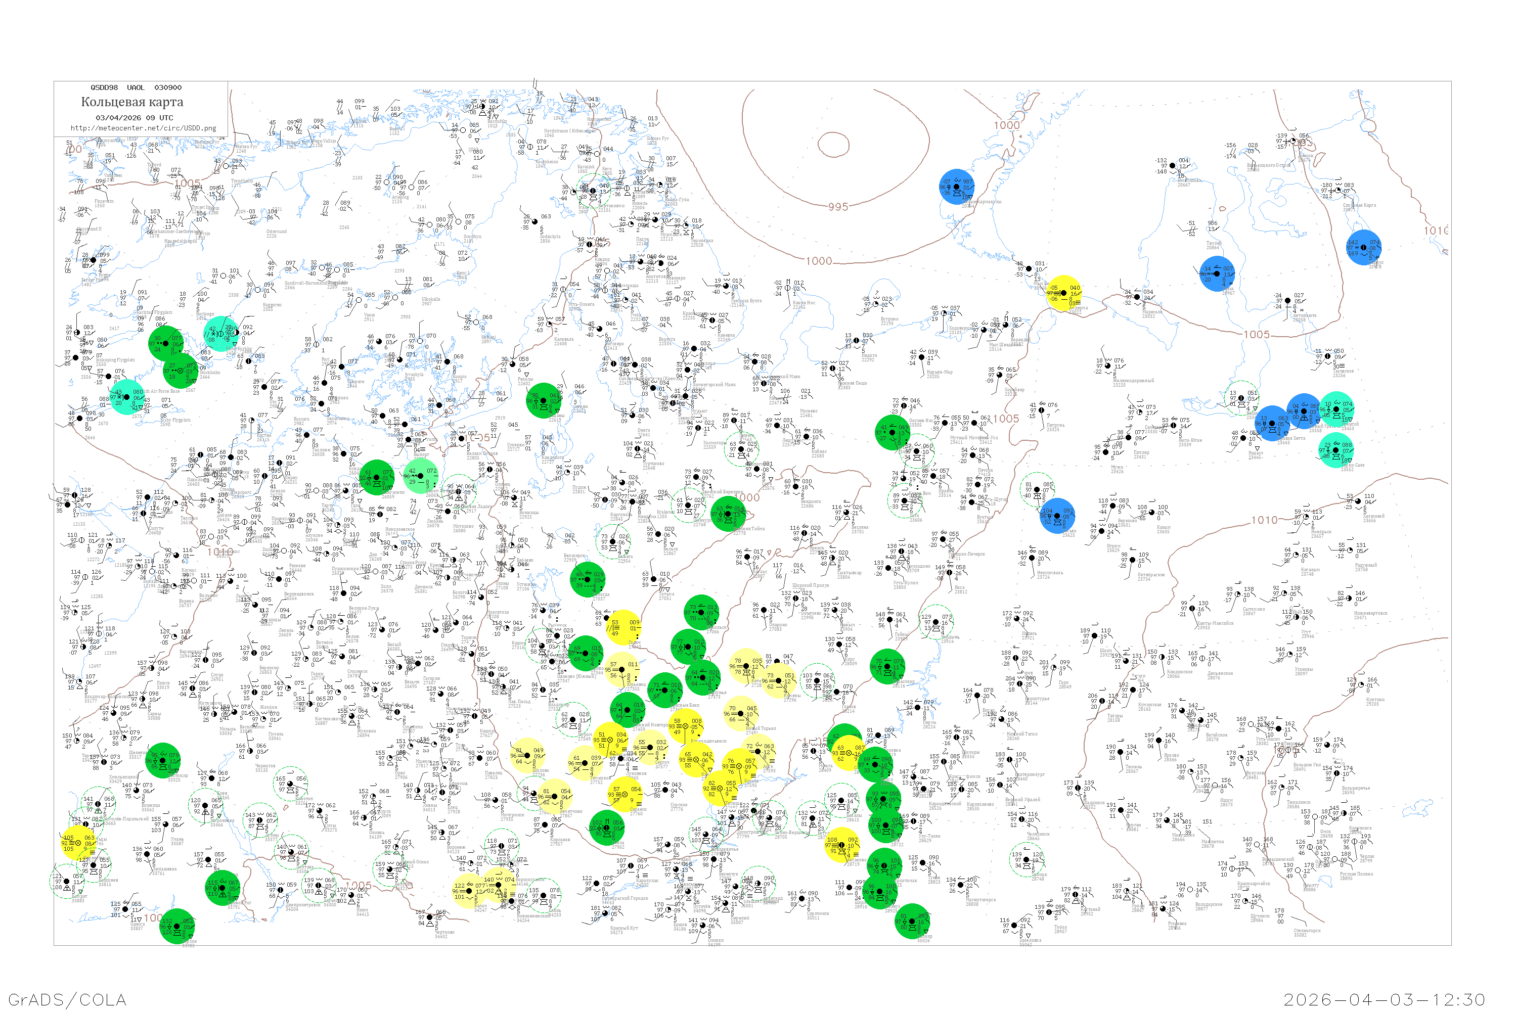Open the meteocenter.net USDD.png URL
The width and height of the screenshot is (1517, 1011).
tap(143, 128)
